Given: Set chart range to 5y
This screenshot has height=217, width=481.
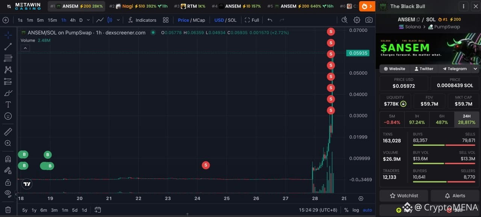Looking at the screenshot, I should tap(25, 210).
